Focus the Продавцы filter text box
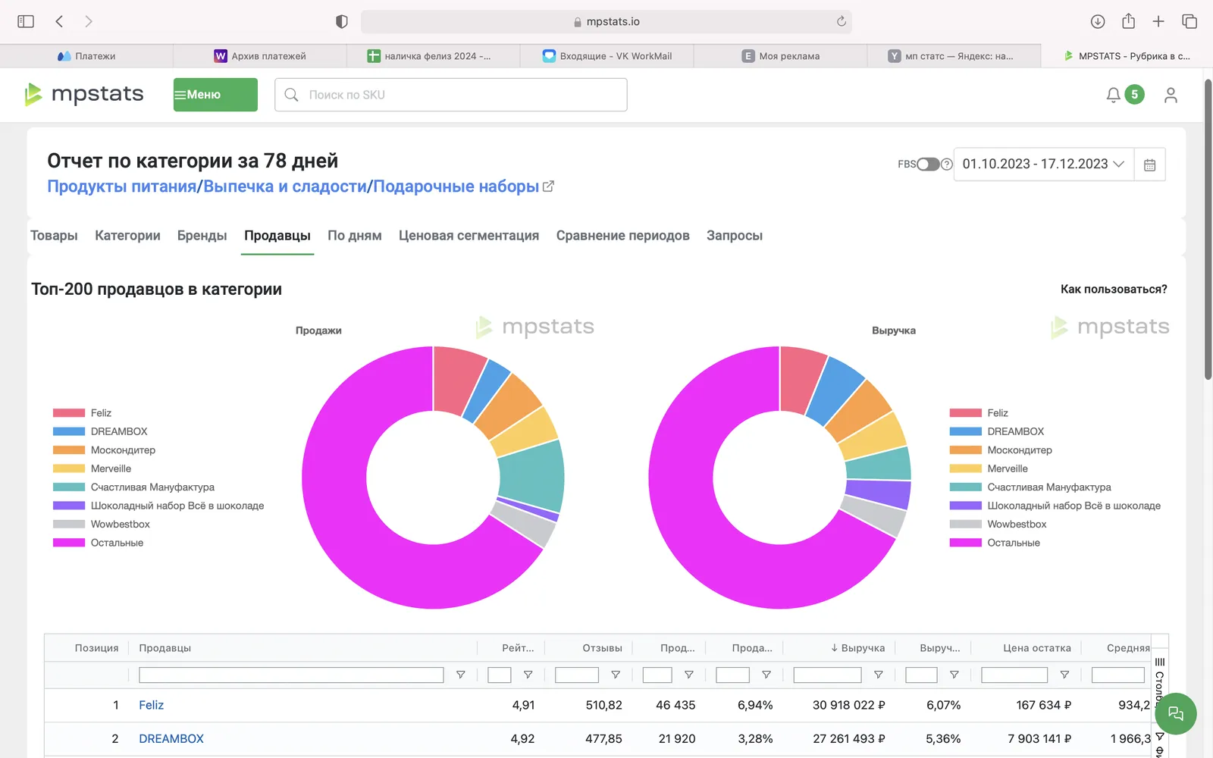The height and width of the screenshot is (758, 1213). [x=291, y=675]
